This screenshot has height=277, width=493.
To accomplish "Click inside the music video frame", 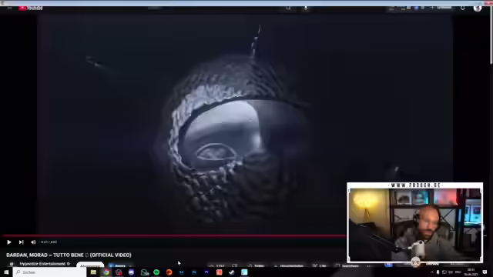I will tap(245, 124).
